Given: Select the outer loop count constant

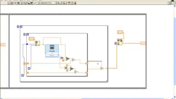Looking at the screenshot, I should (18, 27).
